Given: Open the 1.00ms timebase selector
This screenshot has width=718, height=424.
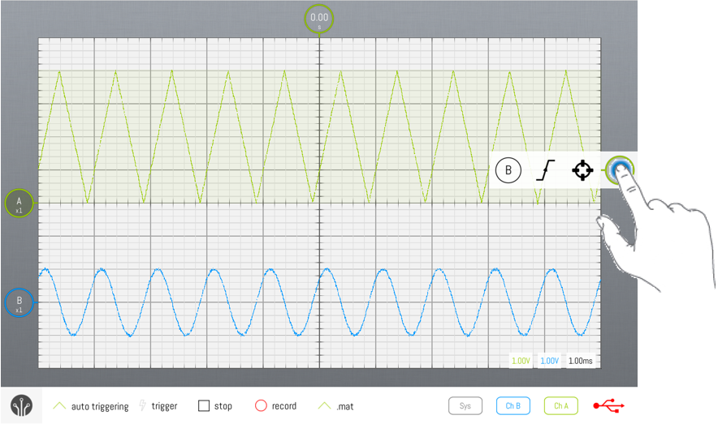Looking at the screenshot, I should tap(581, 361).
